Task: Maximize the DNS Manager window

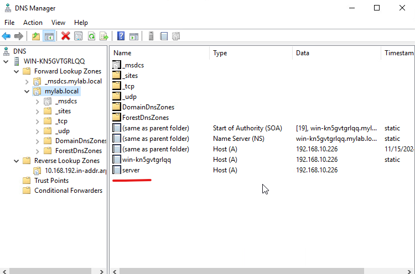Action: (x=377, y=8)
